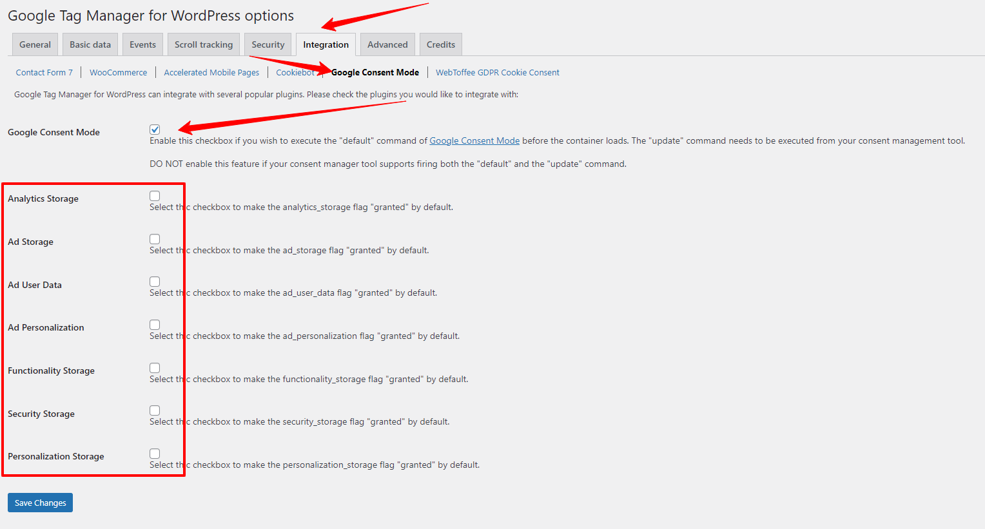Check the Functionality Storage checkbox
985x529 pixels.
tap(155, 368)
